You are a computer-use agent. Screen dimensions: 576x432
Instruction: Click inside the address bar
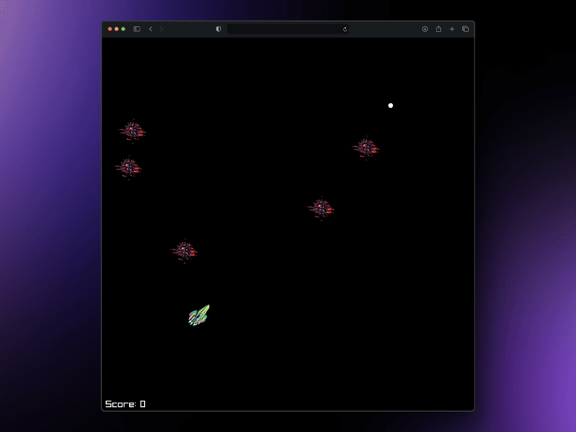(x=288, y=28)
